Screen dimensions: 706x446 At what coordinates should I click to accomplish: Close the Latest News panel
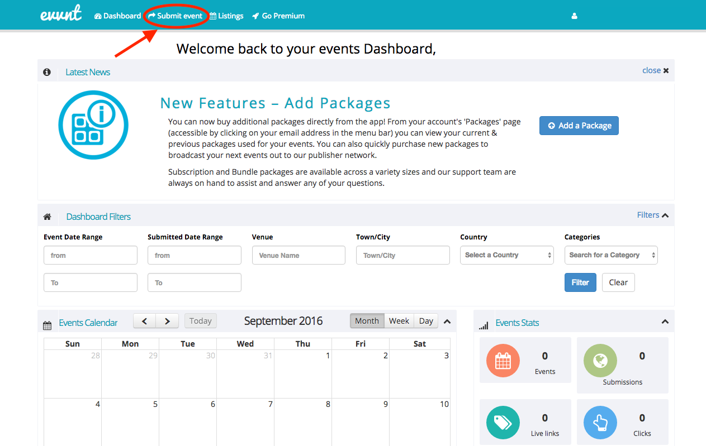click(656, 70)
